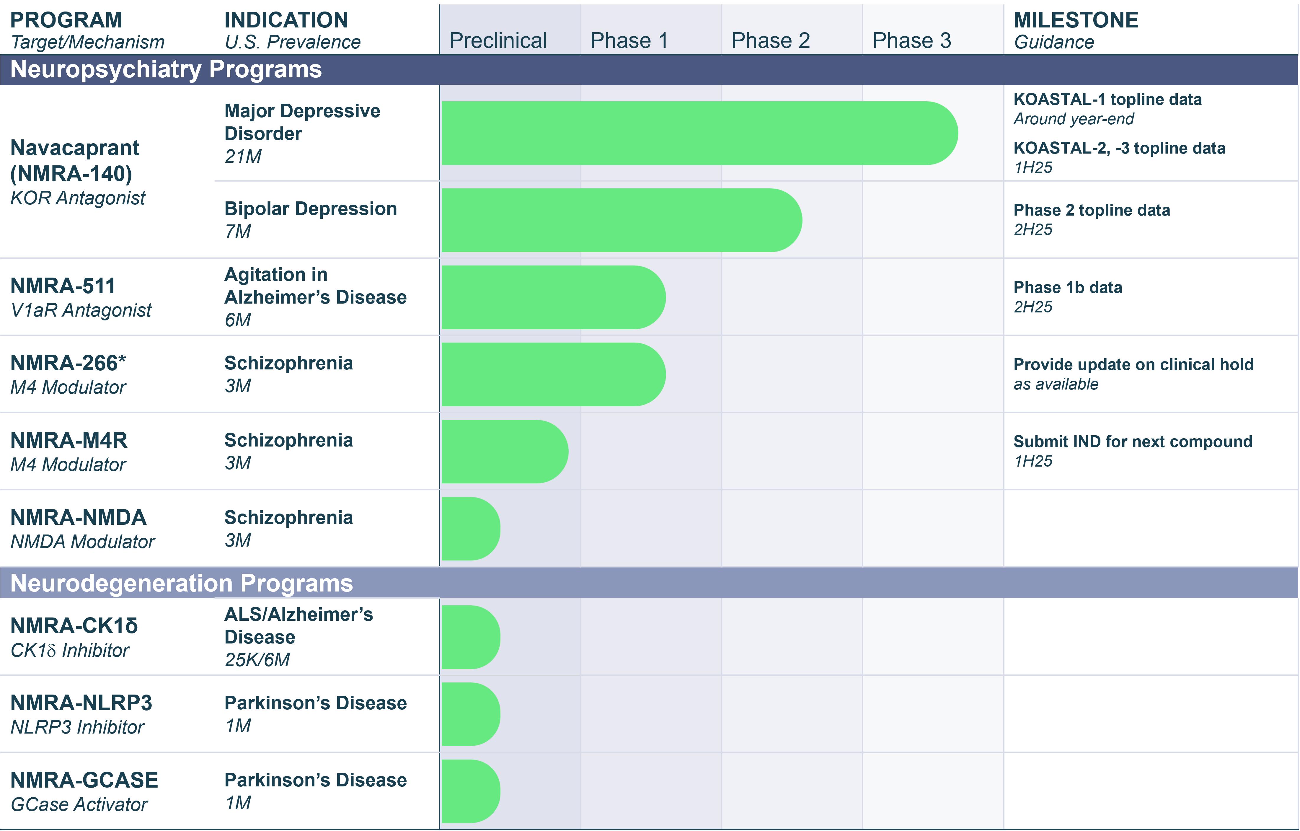Click the NMRA-NMDA green progress bar
This screenshot has height=831, width=1300.
coord(470,529)
